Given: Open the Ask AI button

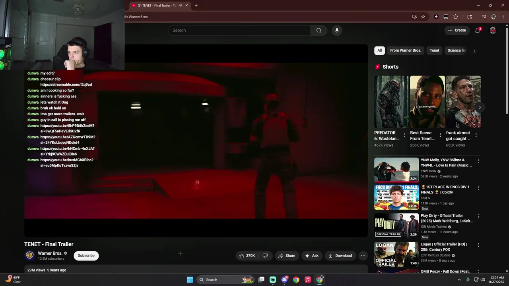Looking at the screenshot, I should [x=312, y=256].
